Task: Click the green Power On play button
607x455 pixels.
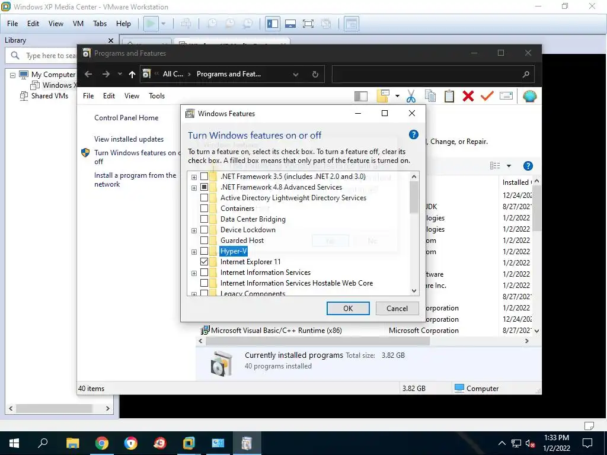Action: [151, 24]
